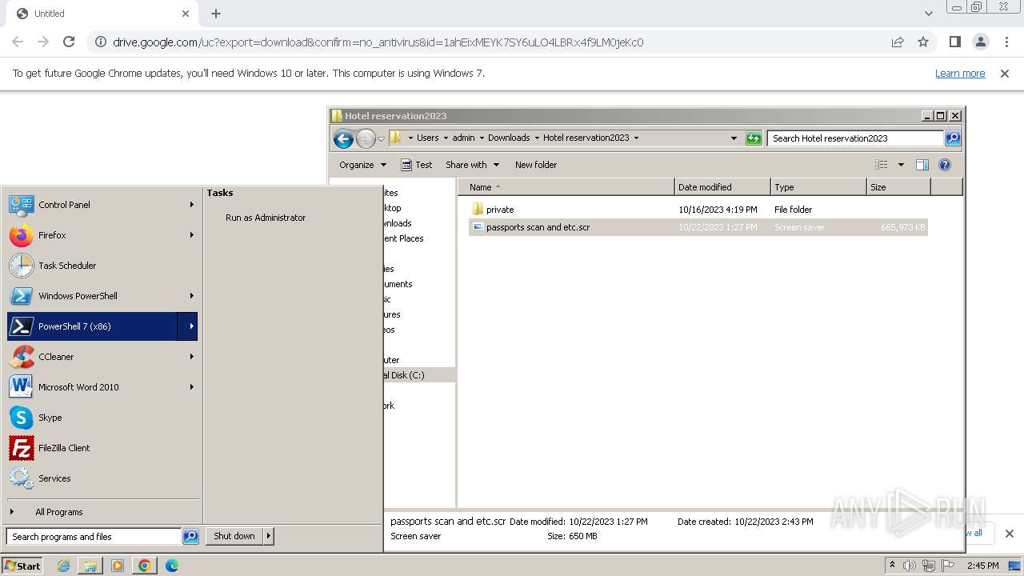Viewport: 1024px width, 576px height.
Task: Refresh the Explorer folder view
Action: tap(754, 138)
